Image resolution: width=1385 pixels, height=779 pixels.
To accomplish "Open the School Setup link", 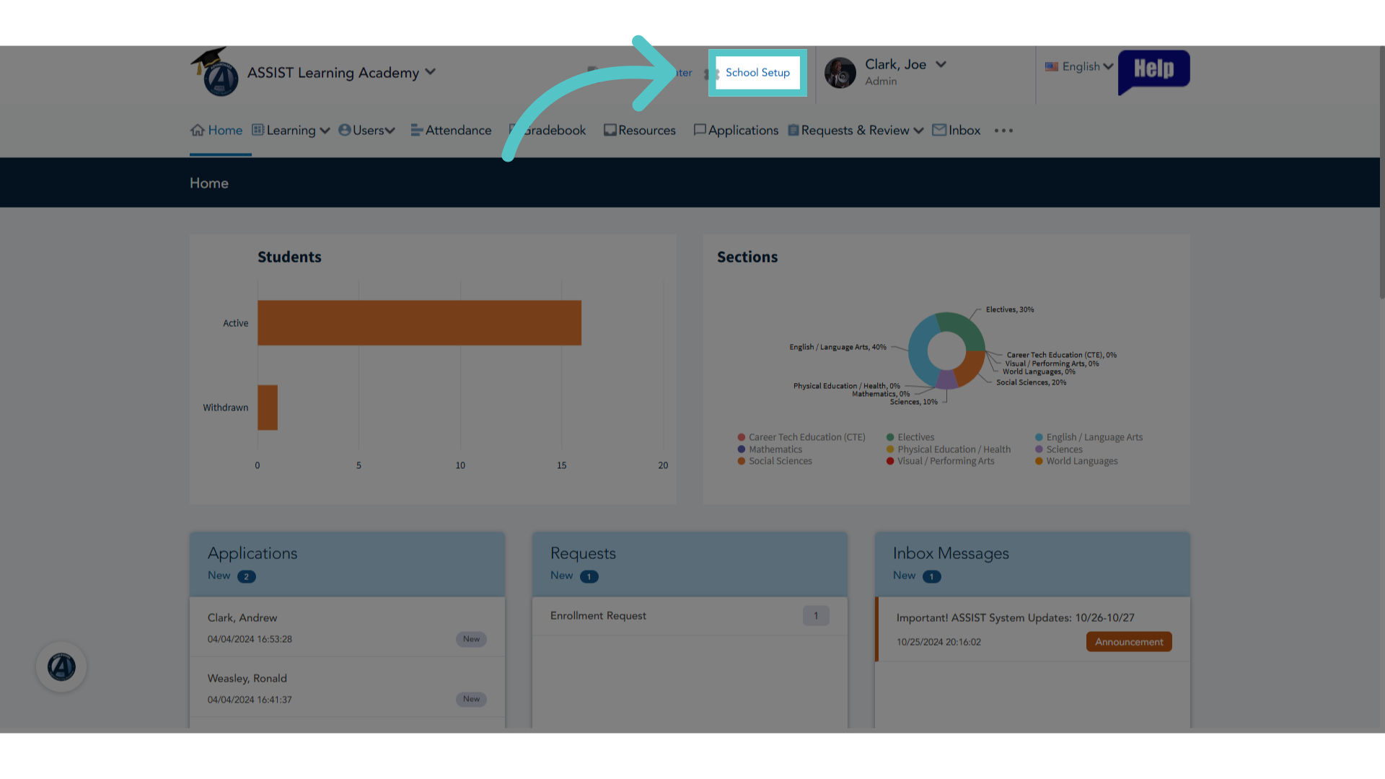I will pos(757,73).
